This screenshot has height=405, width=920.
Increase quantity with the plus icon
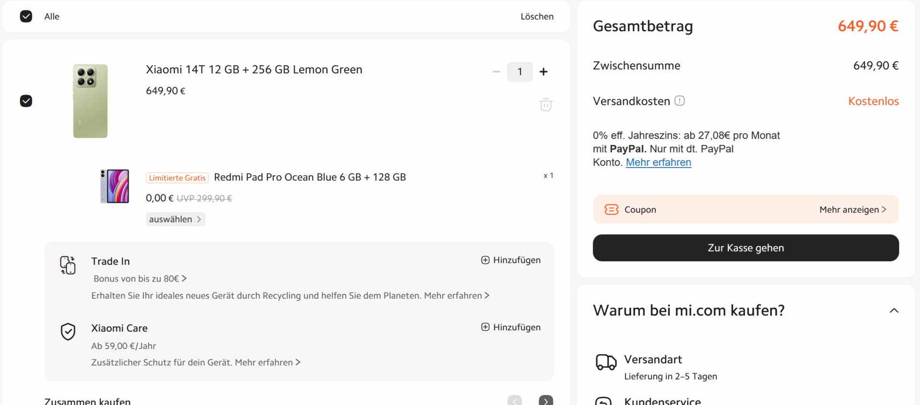click(543, 72)
